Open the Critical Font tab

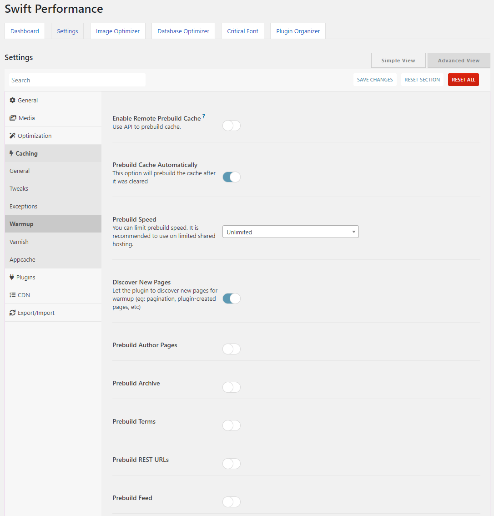pyautogui.click(x=243, y=31)
